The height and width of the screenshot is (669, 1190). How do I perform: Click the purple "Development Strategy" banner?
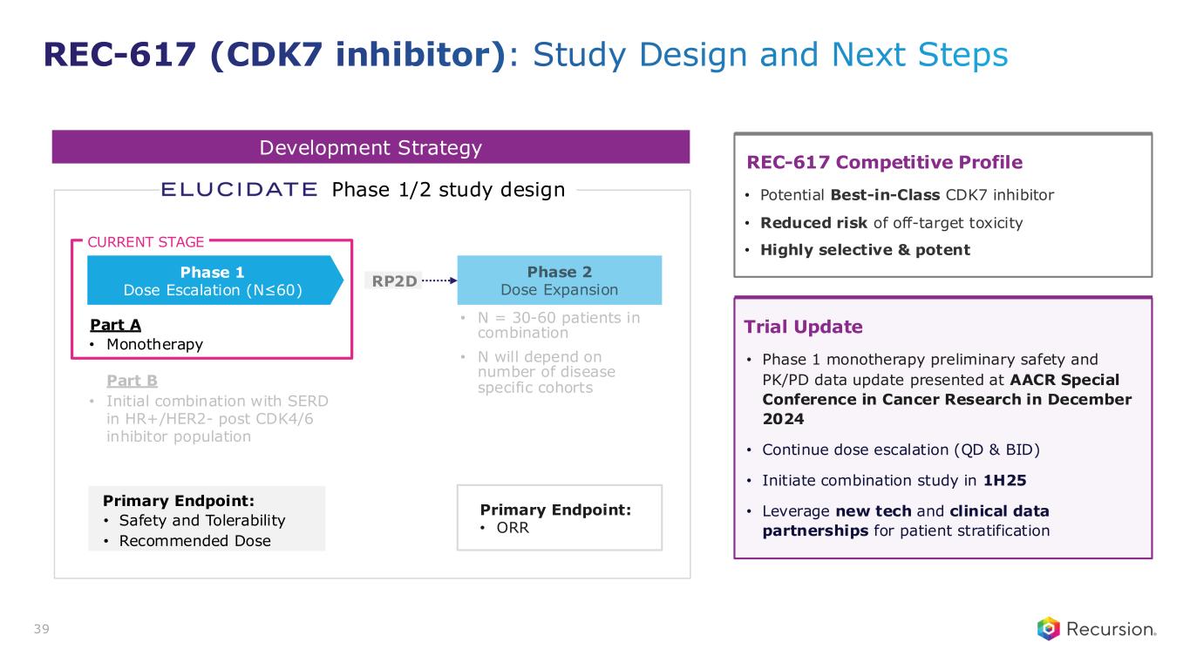[371, 147]
